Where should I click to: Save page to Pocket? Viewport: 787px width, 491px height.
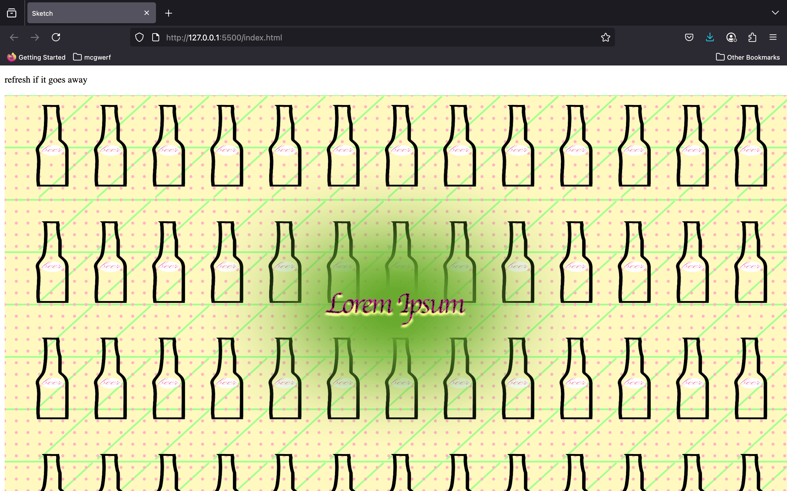tap(689, 37)
